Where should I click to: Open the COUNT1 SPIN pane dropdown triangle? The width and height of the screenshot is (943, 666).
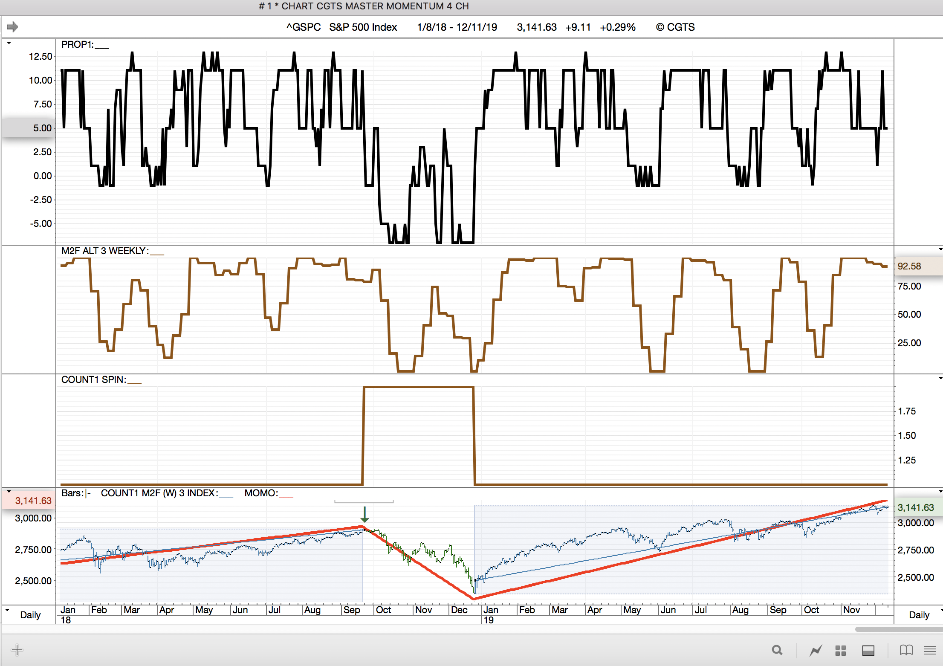940,378
